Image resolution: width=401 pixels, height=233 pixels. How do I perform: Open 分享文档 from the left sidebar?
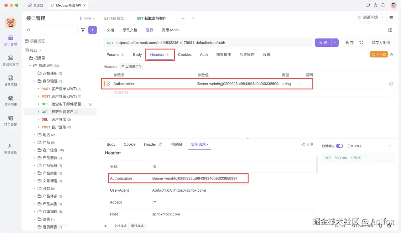pyautogui.click(x=11, y=81)
